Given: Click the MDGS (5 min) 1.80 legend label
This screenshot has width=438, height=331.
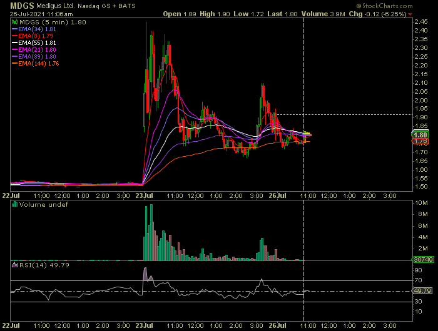Looking at the screenshot, I should click(53, 22).
